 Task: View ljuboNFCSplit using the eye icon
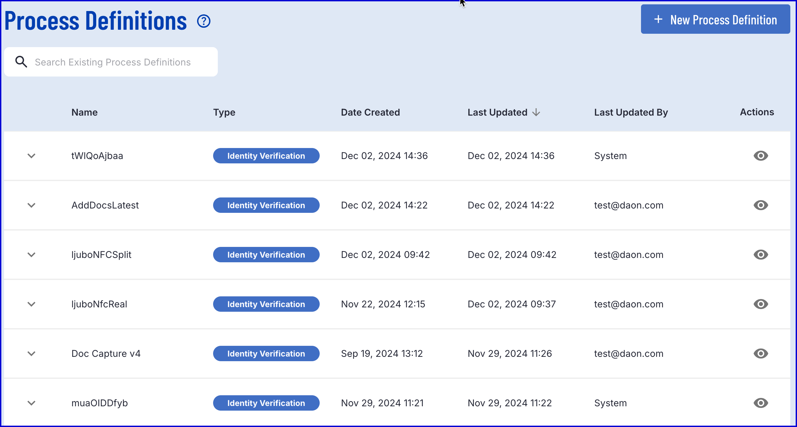761,255
